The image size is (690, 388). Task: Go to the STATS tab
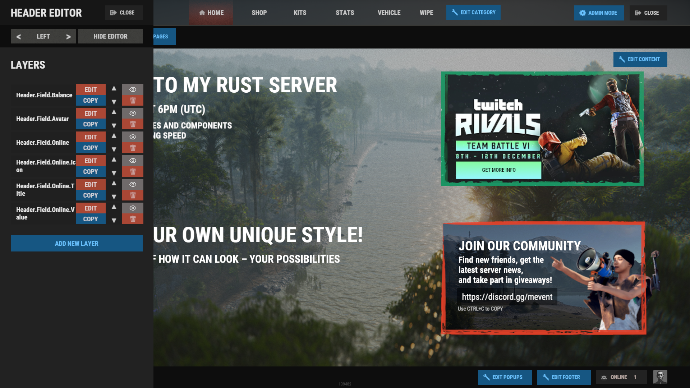pyautogui.click(x=345, y=13)
